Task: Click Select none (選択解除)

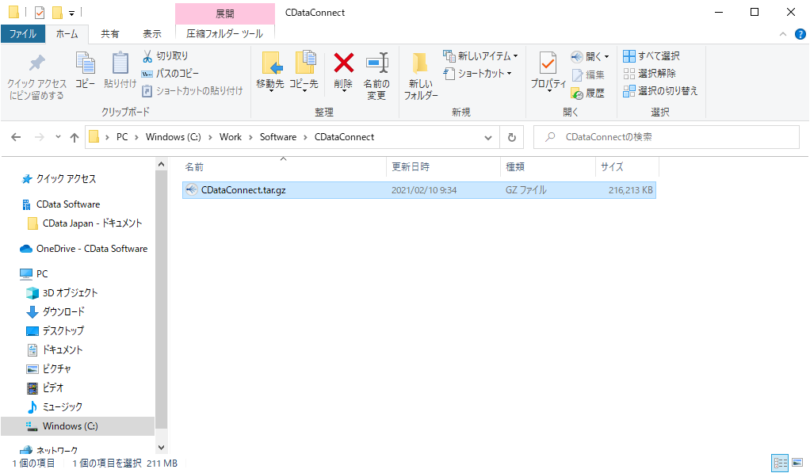Action: pyautogui.click(x=649, y=74)
